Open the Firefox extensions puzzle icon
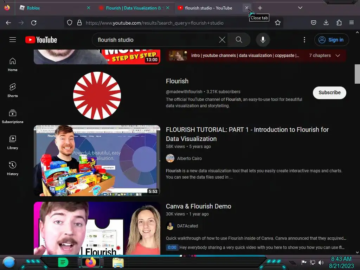This screenshot has height=270, width=360. pyautogui.click(x=339, y=23)
